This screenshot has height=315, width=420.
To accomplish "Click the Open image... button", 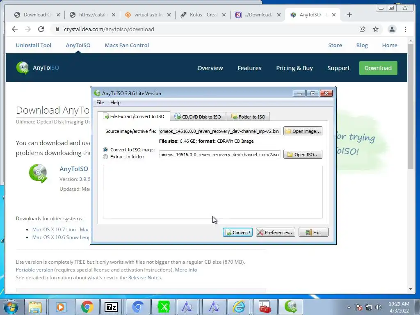I will tap(303, 131).
